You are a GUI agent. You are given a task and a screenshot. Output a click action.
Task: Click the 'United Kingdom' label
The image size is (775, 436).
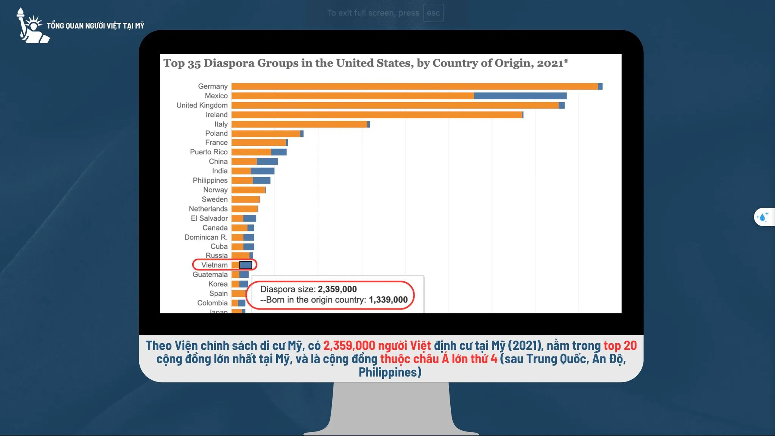tap(202, 105)
